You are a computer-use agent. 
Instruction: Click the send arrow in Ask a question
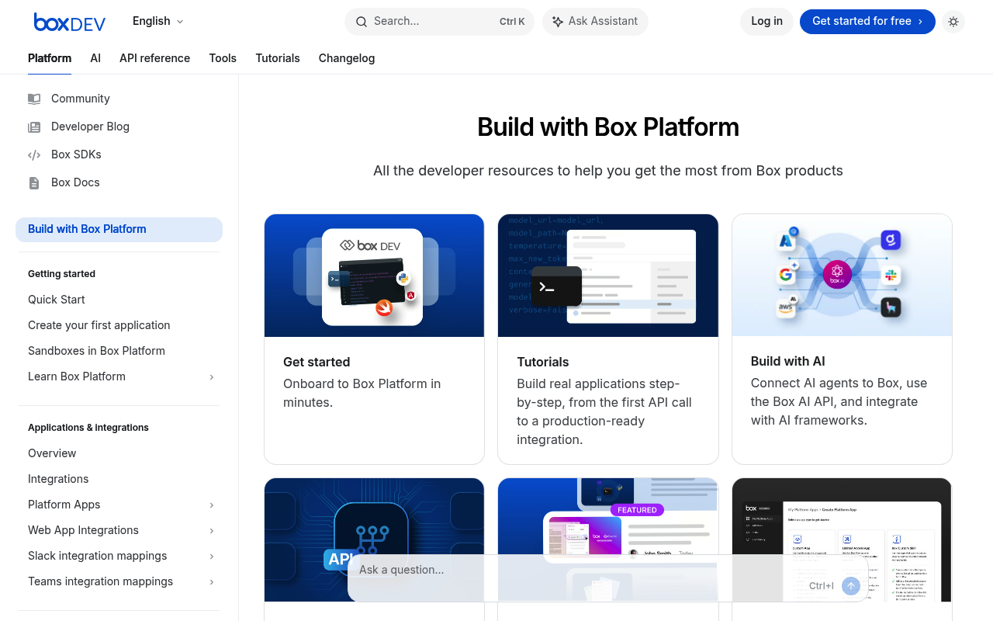point(851,586)
